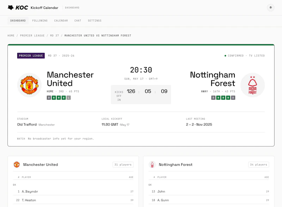Screen dimensions: 282x207
Task: Click the 20:30 kickoff time
Action: point(141,70)
